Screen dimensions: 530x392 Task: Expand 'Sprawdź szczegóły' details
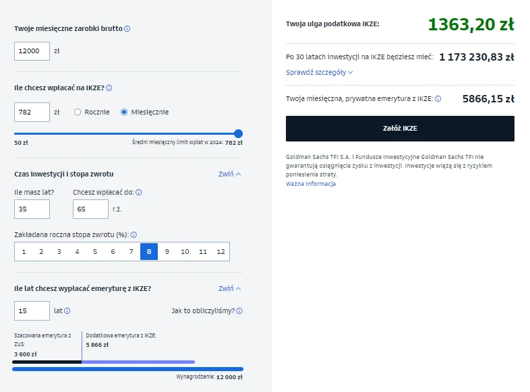[320, 72]
